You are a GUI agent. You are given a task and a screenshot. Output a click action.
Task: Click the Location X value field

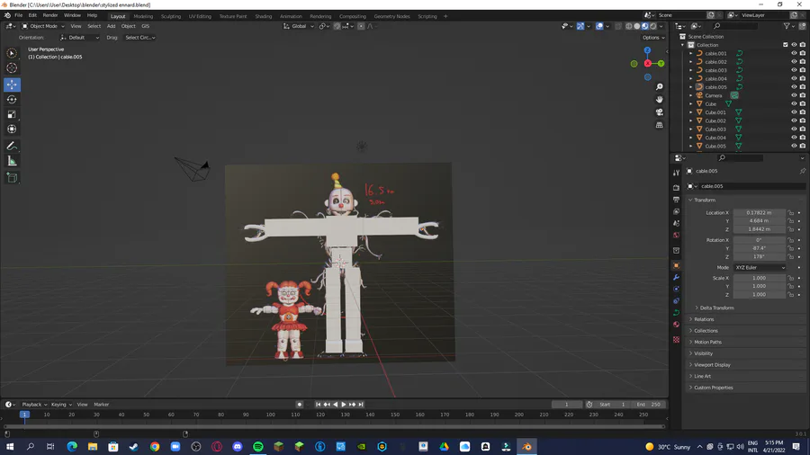[x=759, y=212]
